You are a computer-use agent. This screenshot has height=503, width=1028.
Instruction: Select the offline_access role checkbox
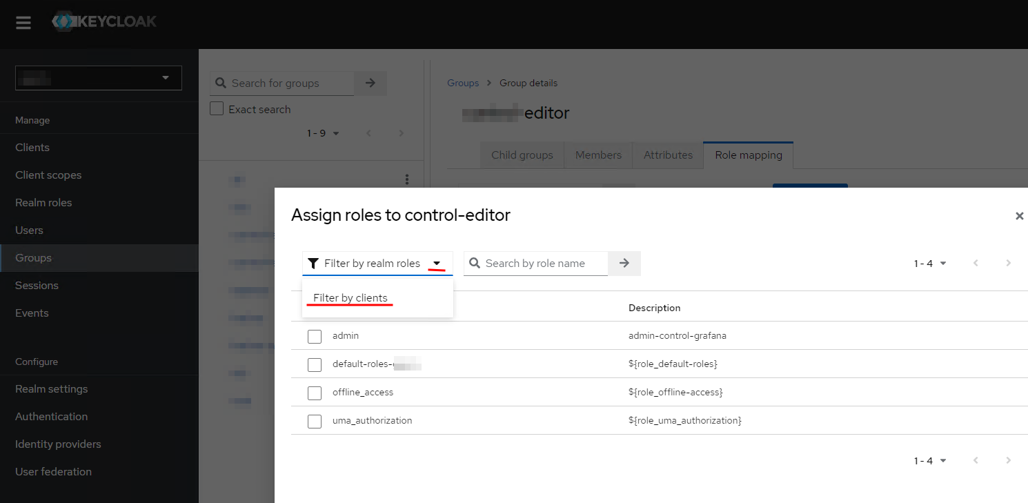click(x=315, y=393)
